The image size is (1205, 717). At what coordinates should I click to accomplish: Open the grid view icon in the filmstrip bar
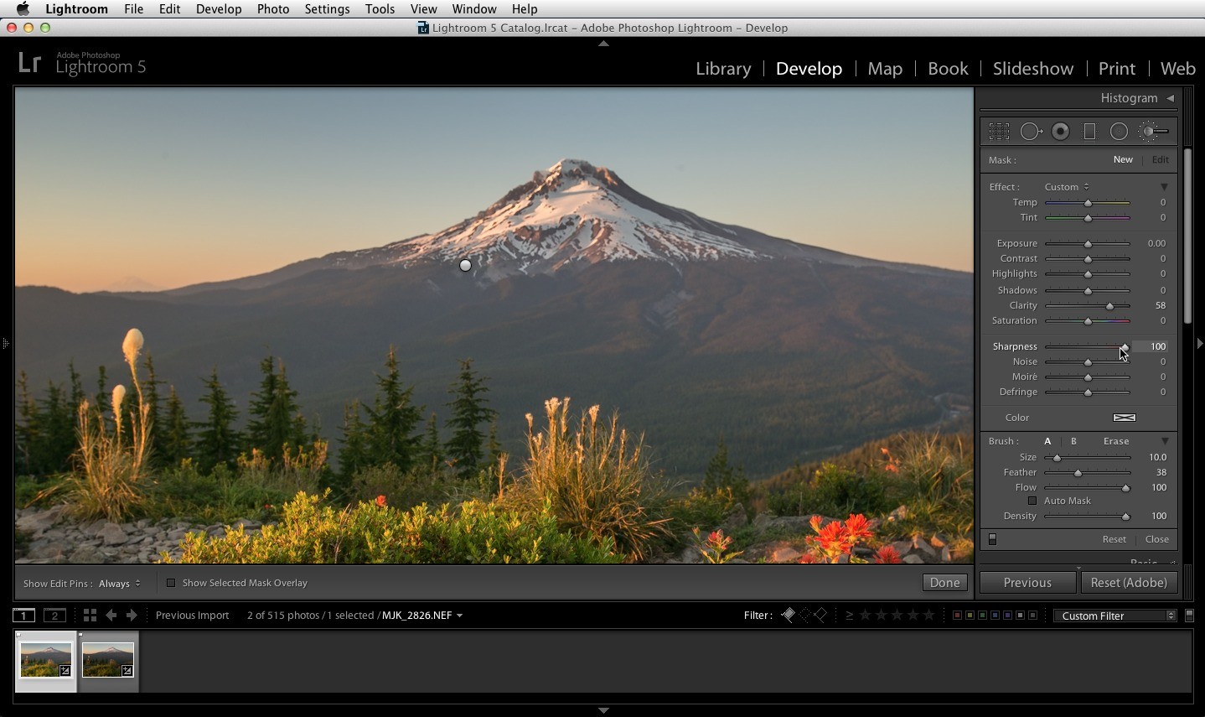click(x=90, y=615)
